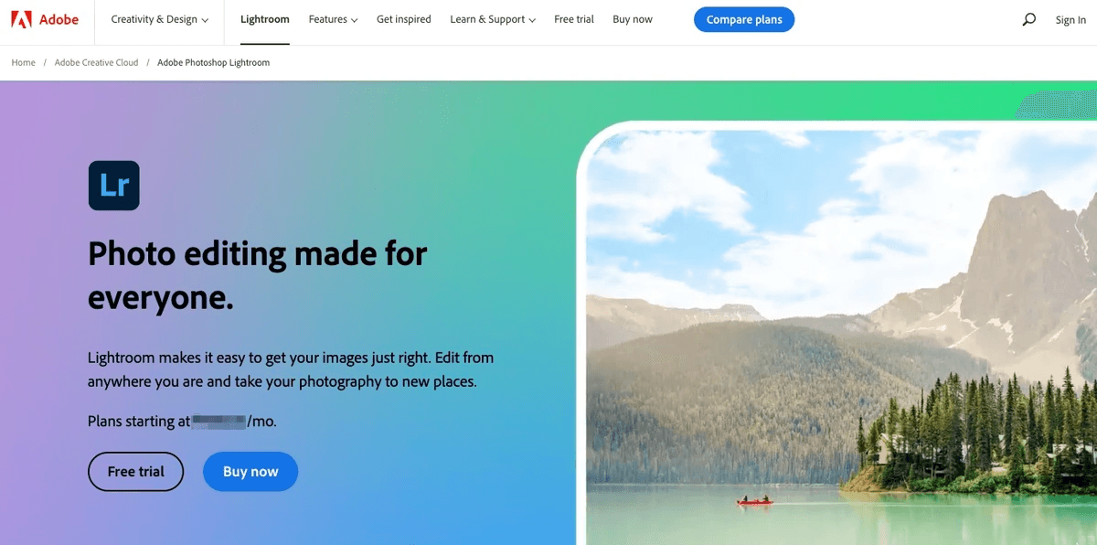The width and height of the screenshot is (1097, 545).
Task: Open the Adobe Creative Cloud breadcrumb
Action: coord(97,62)
